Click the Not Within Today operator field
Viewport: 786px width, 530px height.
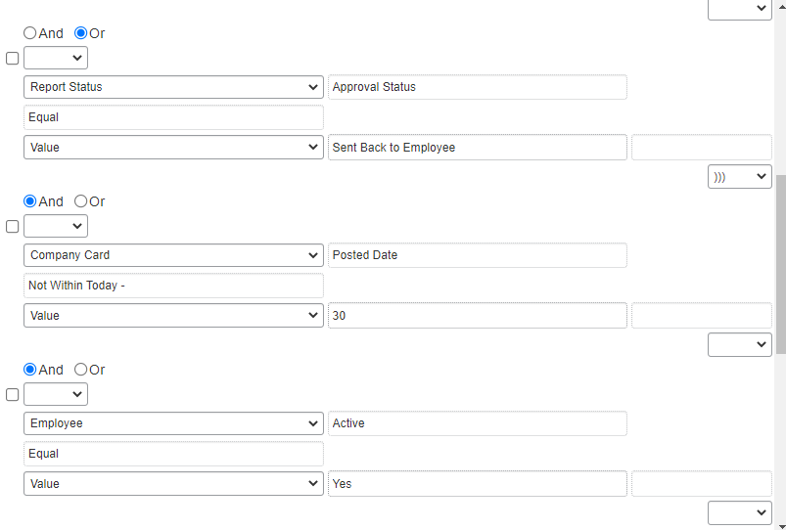click(x=173, y=286)
